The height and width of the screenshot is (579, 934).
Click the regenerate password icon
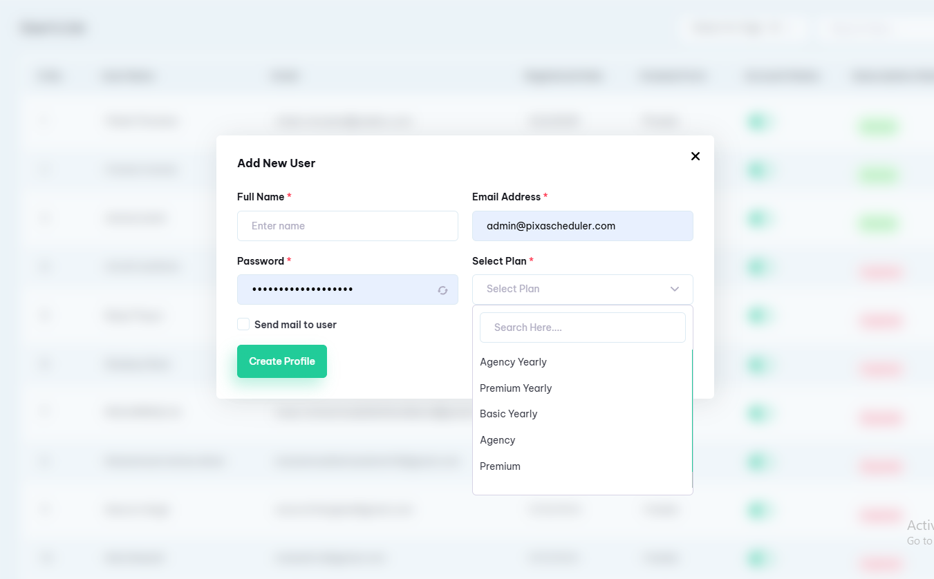[x=442, y=290]
